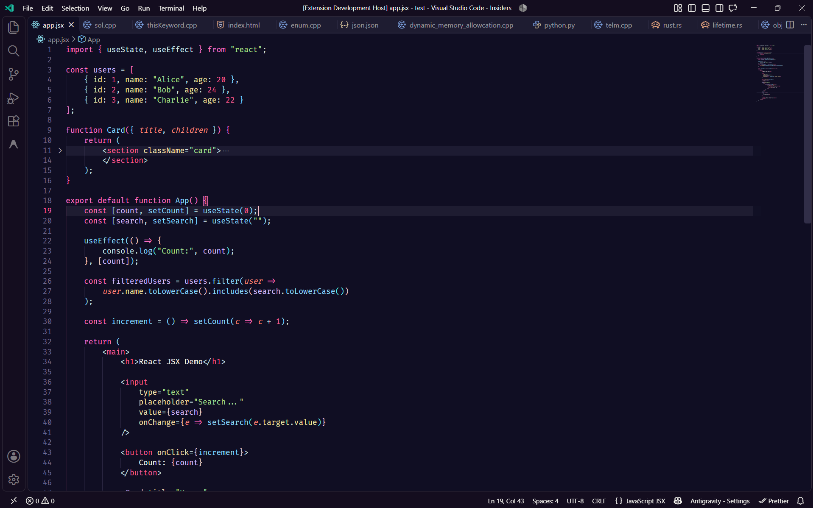Image resolution: width=813 pixels, height=508 pixels.
Task: Click the vertical scrollbar thumb
Action: (x=807, y=134)
